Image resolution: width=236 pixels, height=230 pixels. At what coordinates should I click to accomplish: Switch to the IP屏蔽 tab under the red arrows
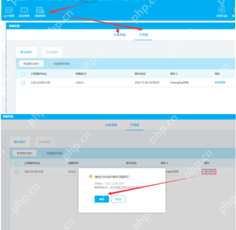coord(144,35)
